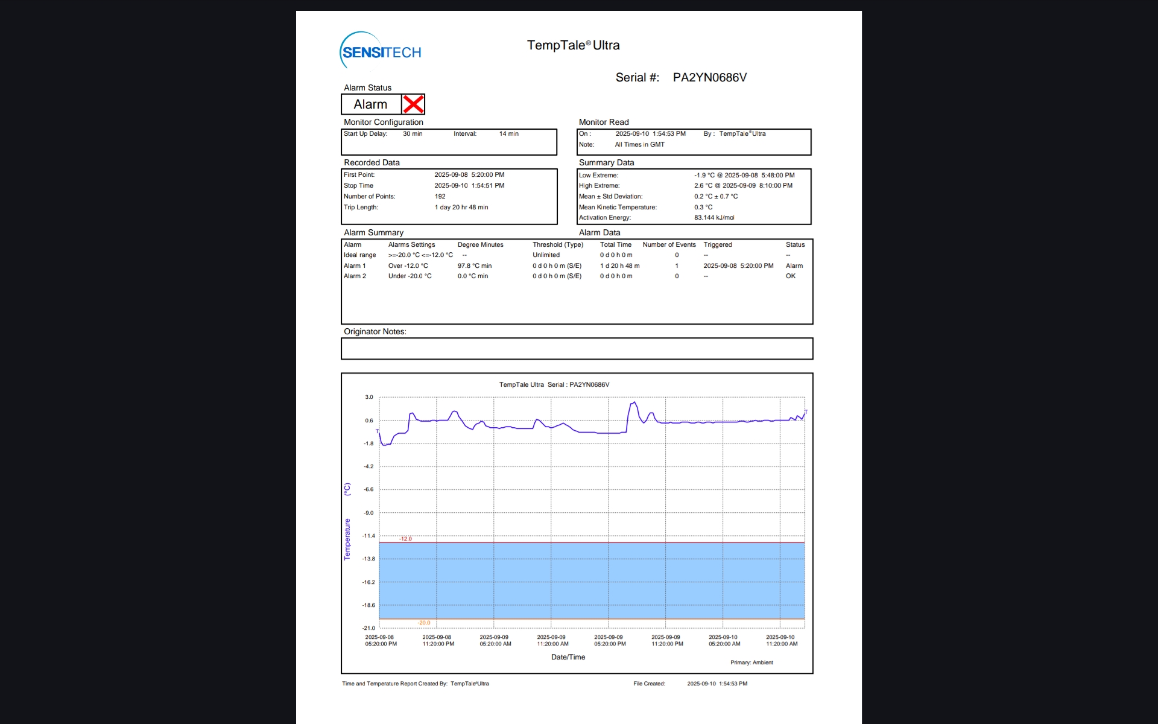Click the Low Extreme value in Summary Data
1158x724 pixels.
coord(744,175)
